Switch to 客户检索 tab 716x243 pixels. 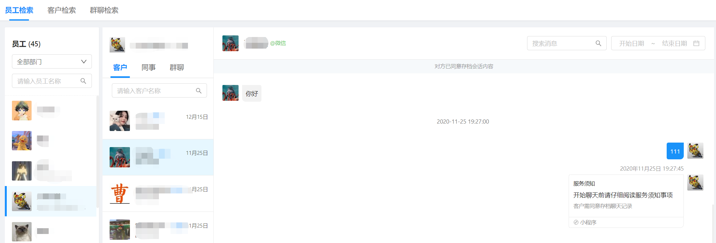62,10
